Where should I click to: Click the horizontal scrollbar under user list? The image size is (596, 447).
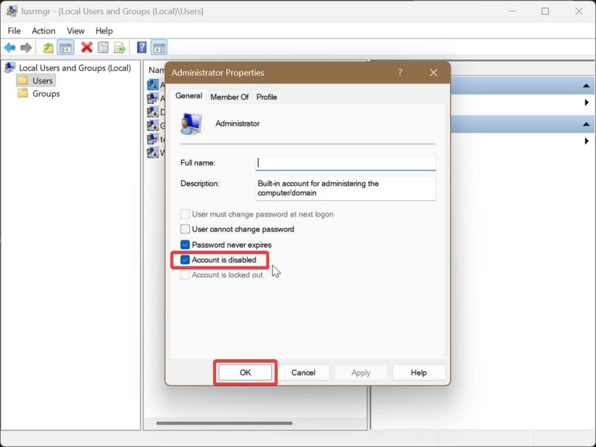224,423
